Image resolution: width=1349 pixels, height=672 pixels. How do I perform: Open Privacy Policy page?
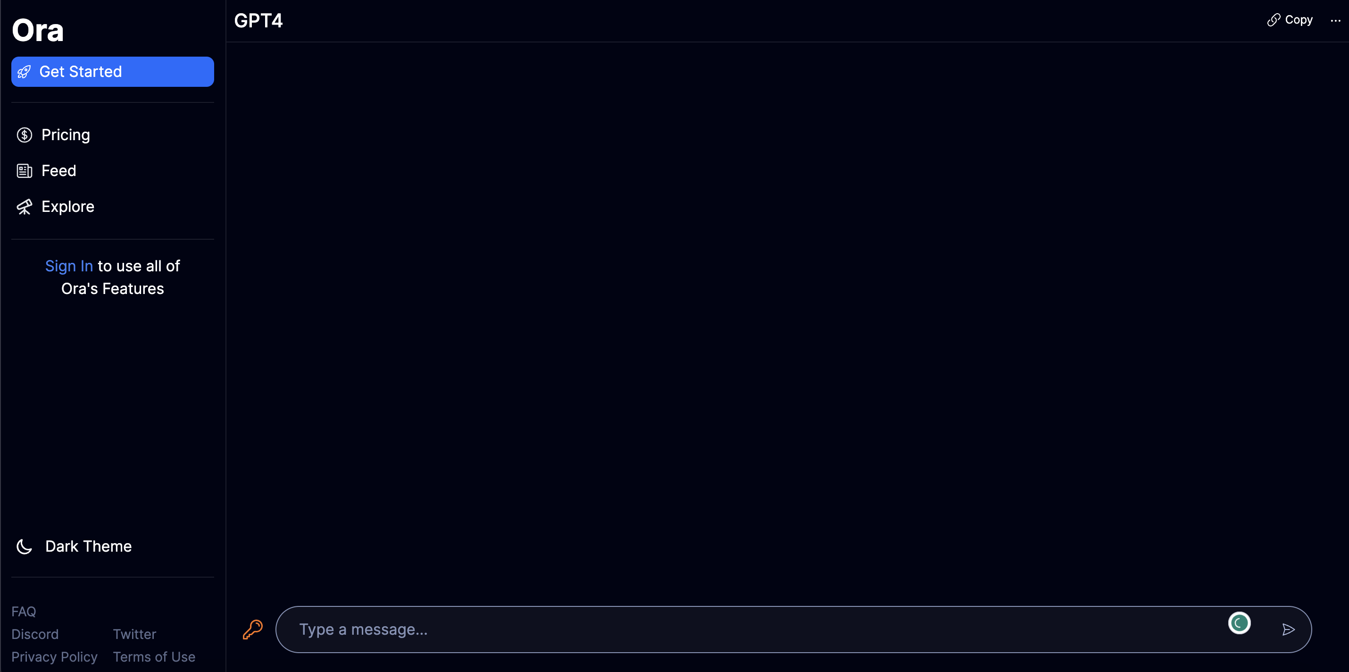coord(54,656)
